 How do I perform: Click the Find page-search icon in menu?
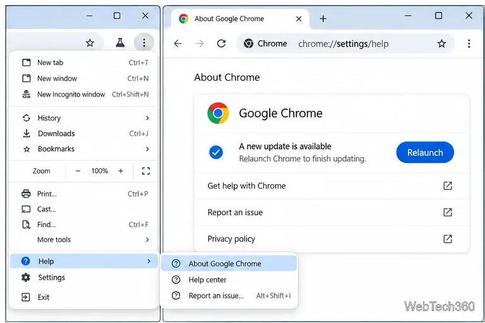pyautogui.click(x=27, y=225)
